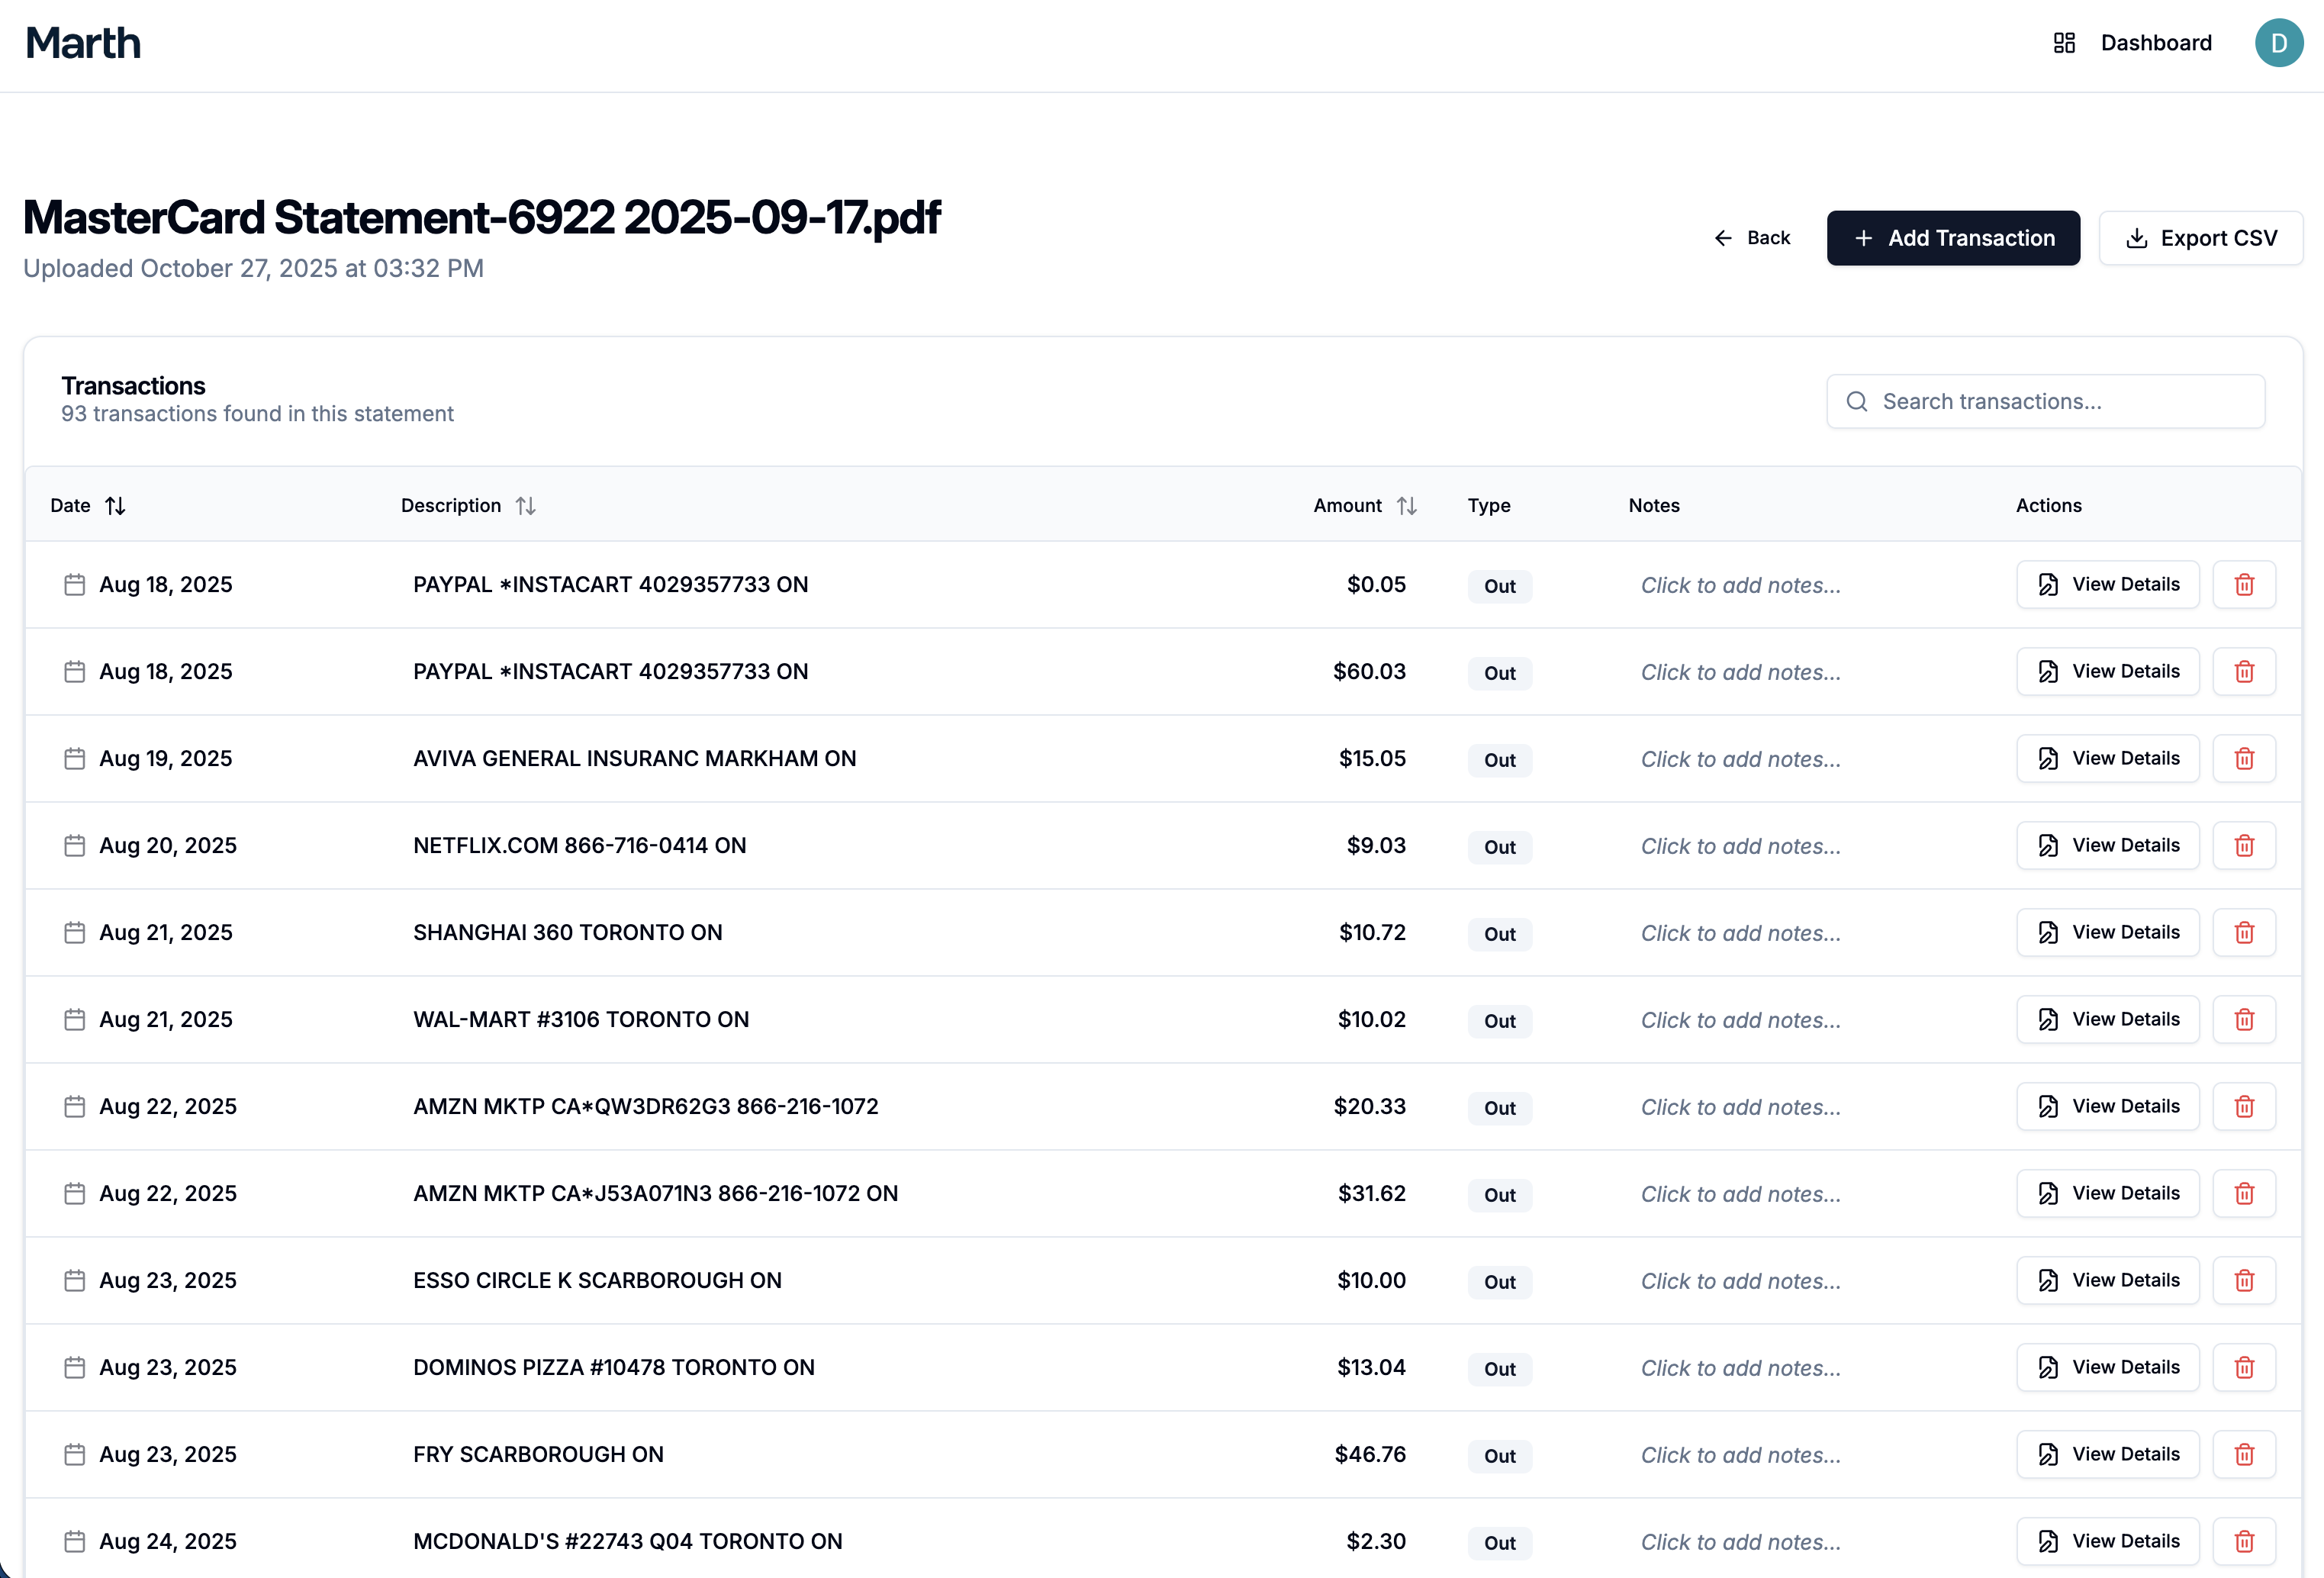Toggle the Out type badge on the PAYPAL $0.05 row
2324x1578 pixels.
(1499, 586)
